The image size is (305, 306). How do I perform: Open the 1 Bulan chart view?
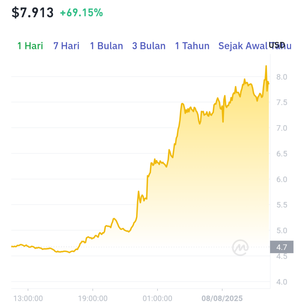tap(106, 46)
